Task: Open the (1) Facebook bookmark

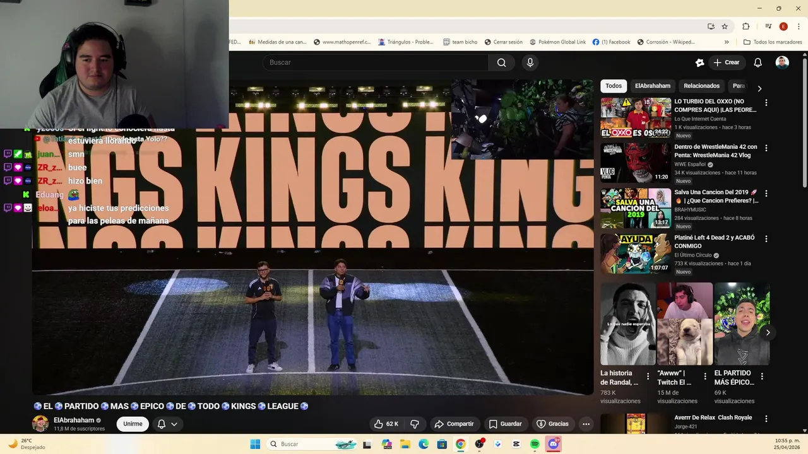Action: click(611, 42)
